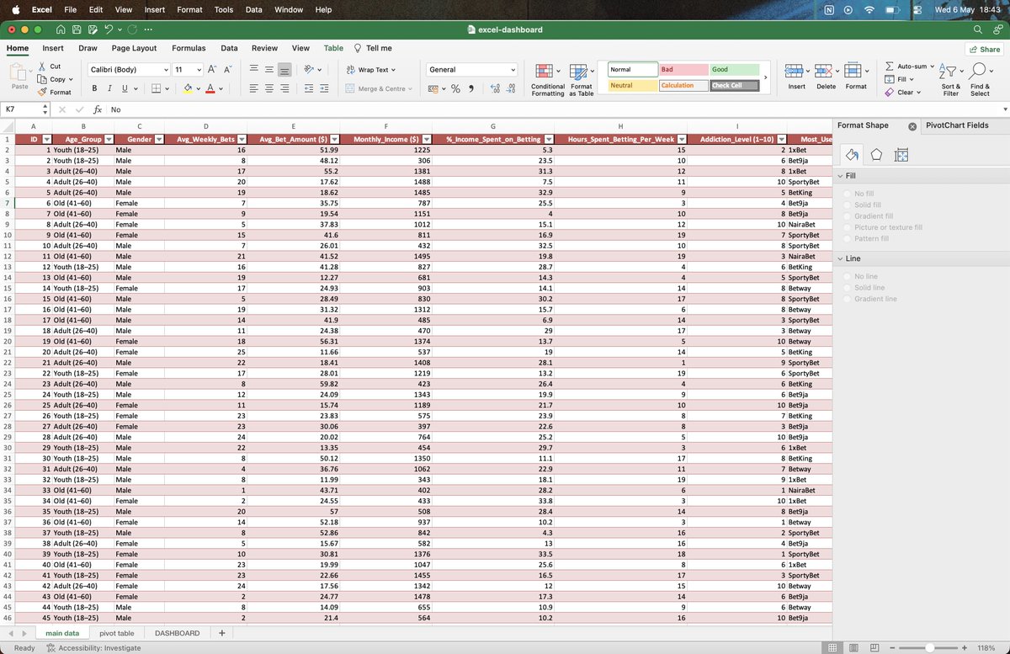The width and height of the screenshot is (1010, 654).
Task: Open the Auto-sum dropdown arrow
Action: pos(933,66)
